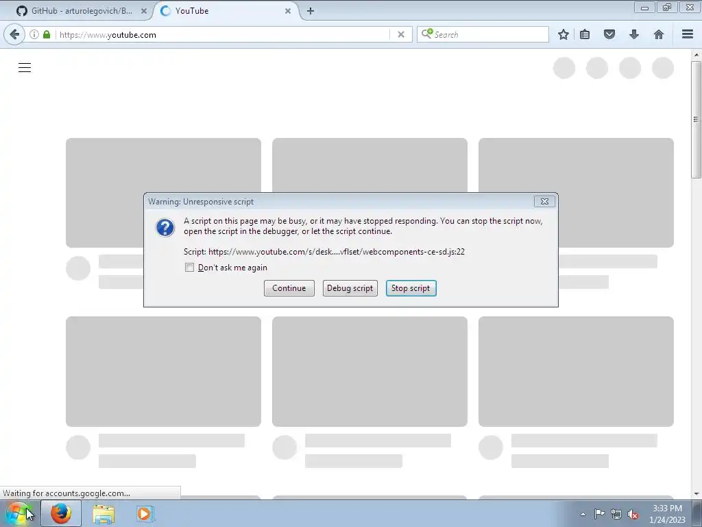Save page to Pocket icon
The image size is (702, 527).
coord(609,34)
